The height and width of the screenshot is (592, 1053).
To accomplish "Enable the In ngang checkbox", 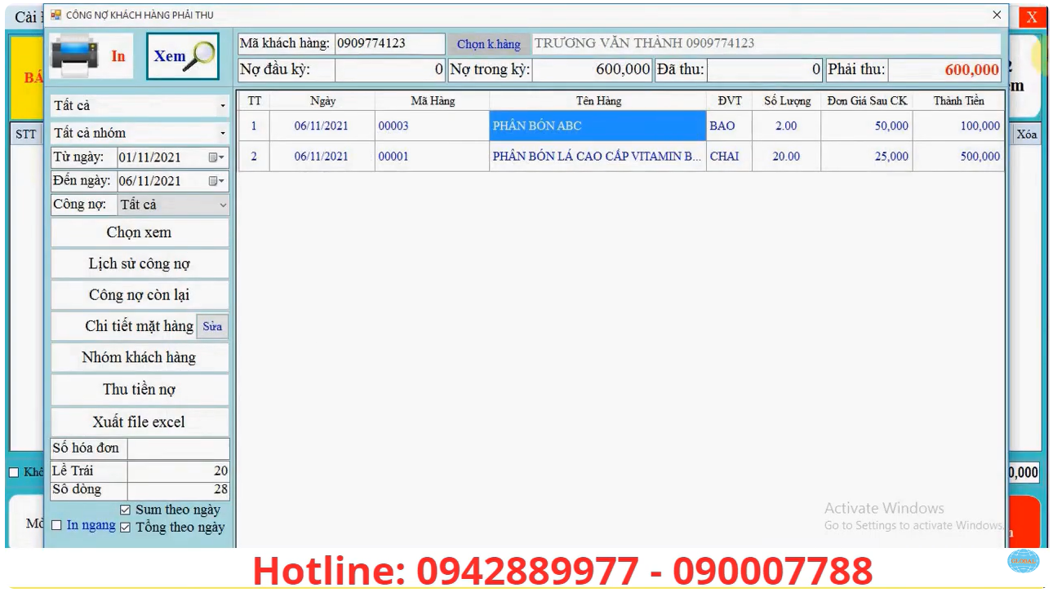I will [56, 526].
